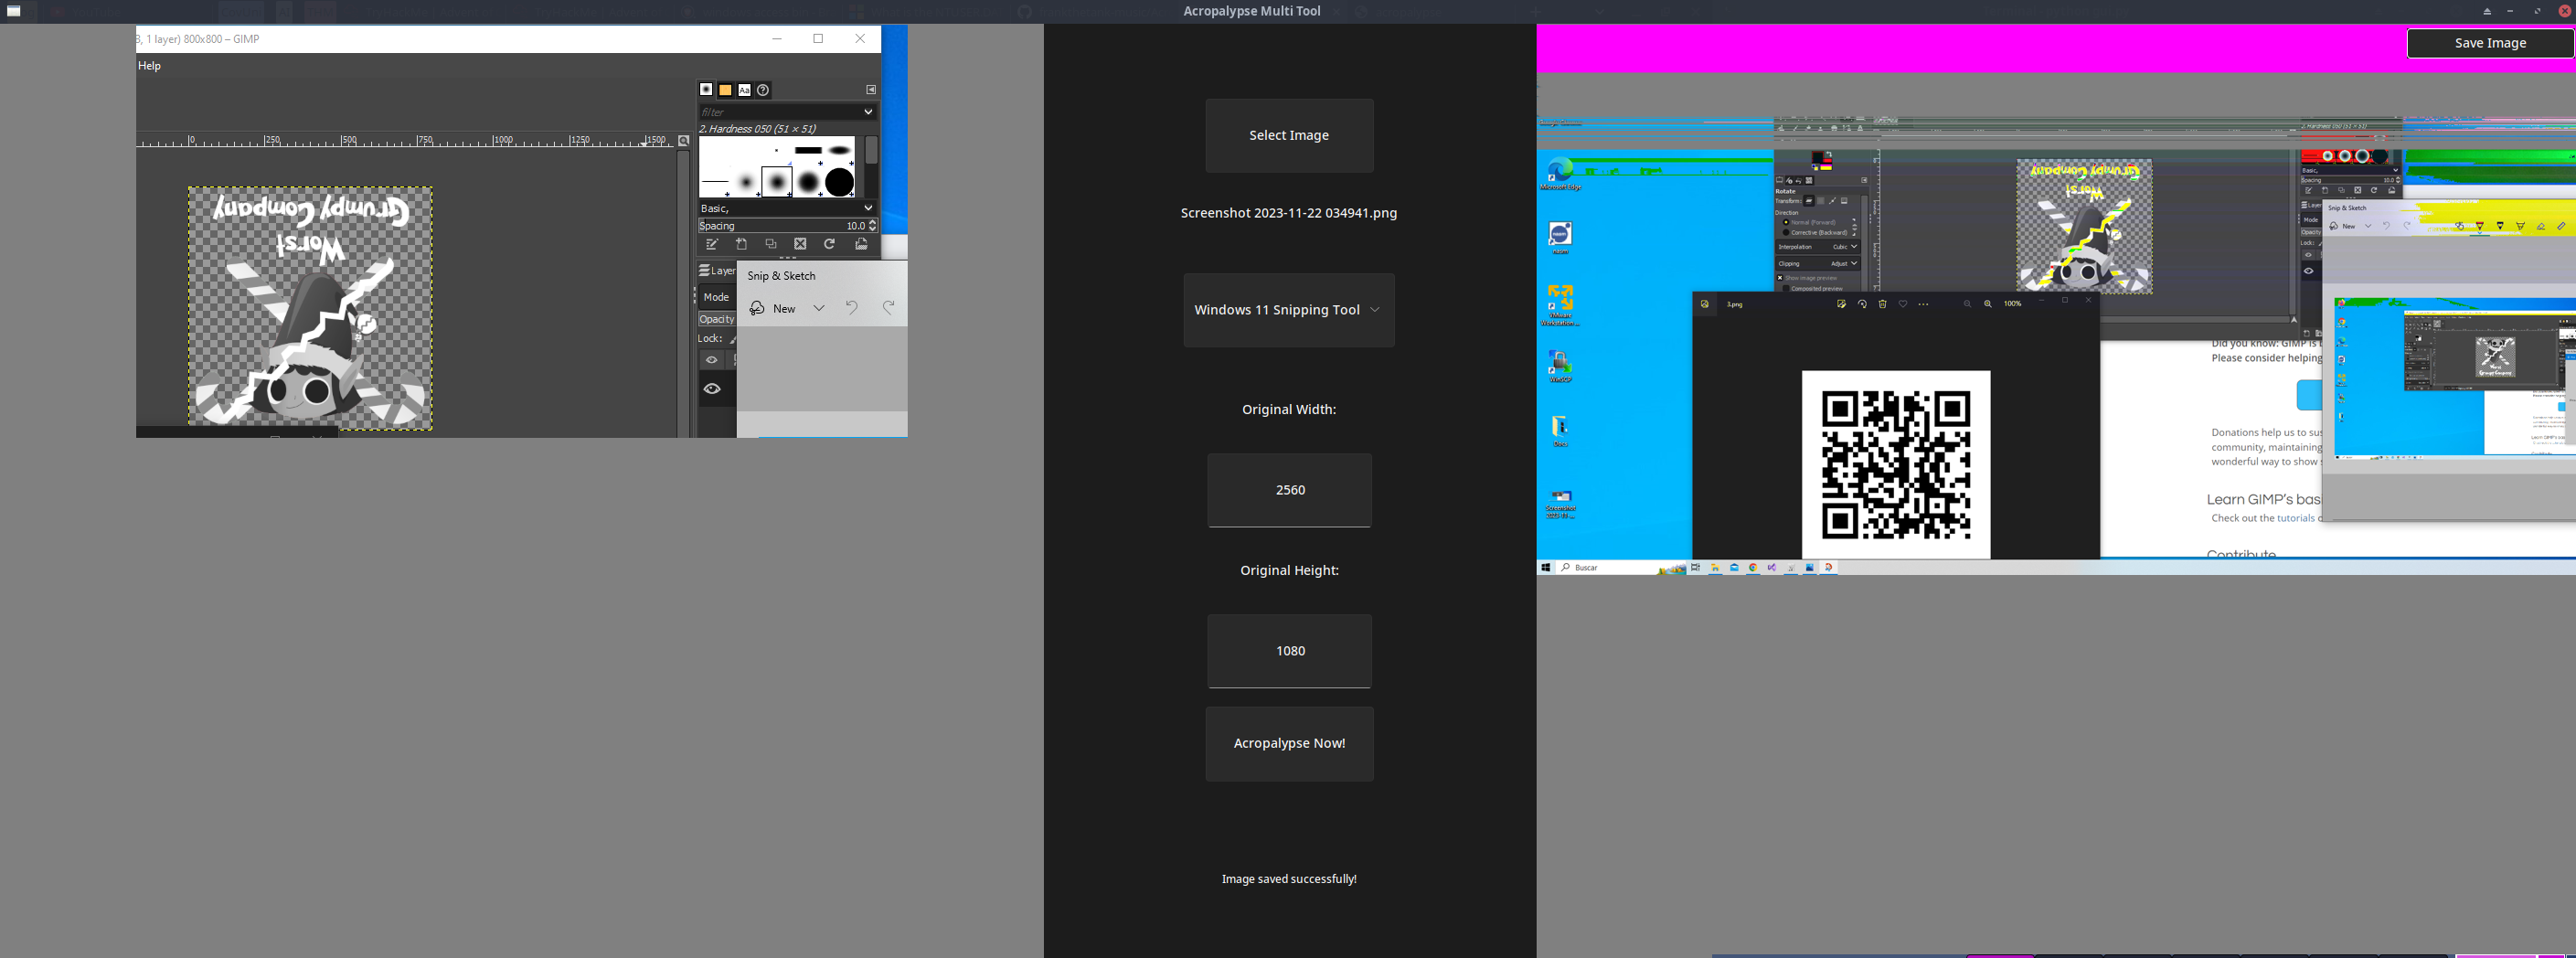Open the Clipping Adjust dropdown in the recovered image
This screenshot has width=2576, height=958.
point(1817,264)
